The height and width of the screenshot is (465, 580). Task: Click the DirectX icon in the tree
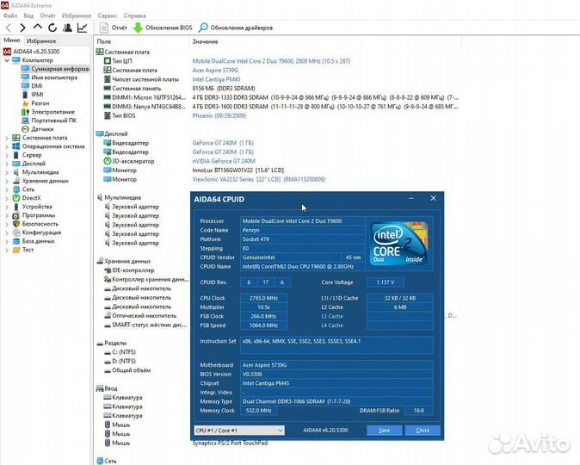(16, 198)
